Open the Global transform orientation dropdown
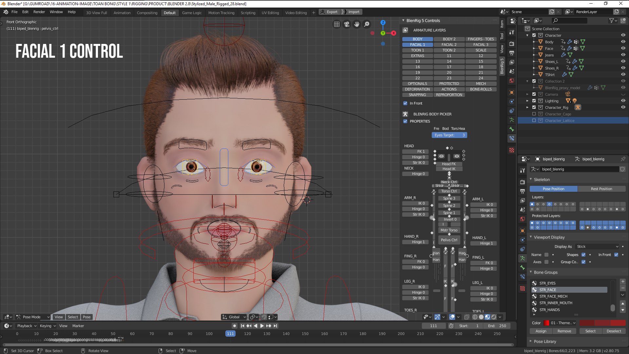 coord(234,317)
